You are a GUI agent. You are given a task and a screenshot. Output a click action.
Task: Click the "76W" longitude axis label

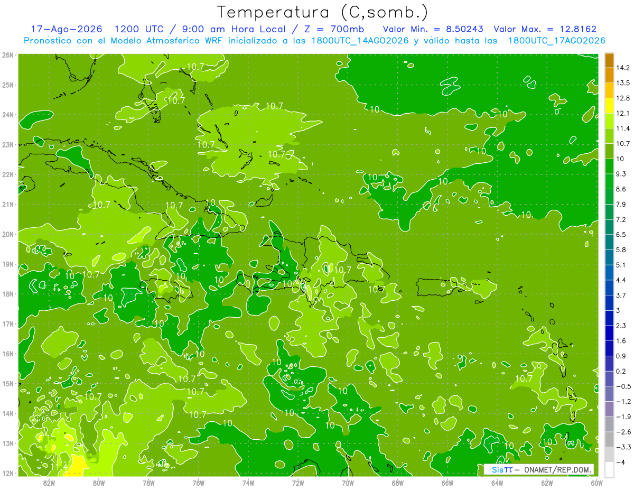click(198, 483)
